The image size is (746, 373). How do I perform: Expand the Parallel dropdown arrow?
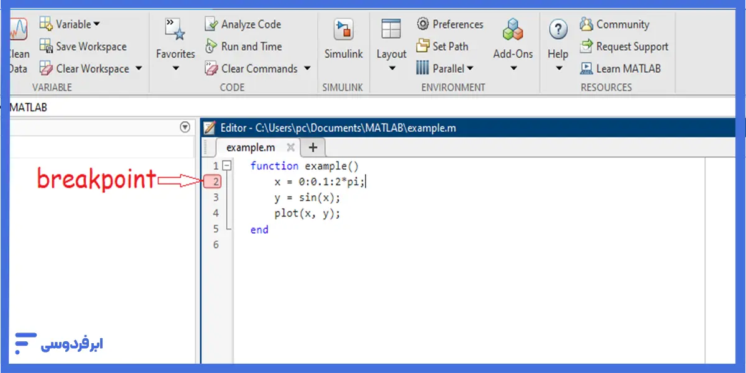coord(469,69)
